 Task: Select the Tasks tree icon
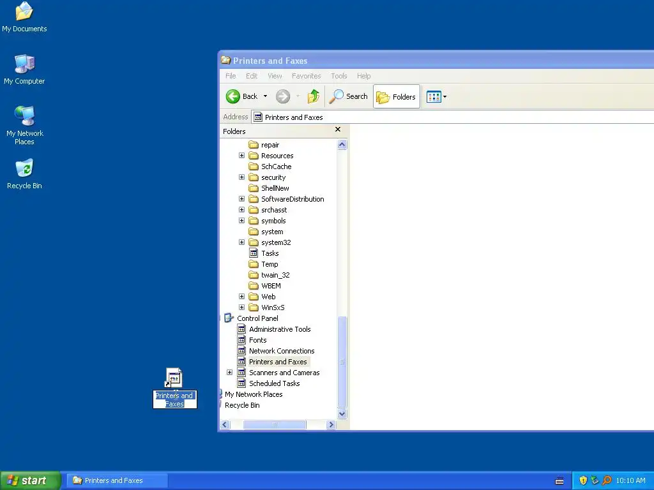tap(254, 253)
